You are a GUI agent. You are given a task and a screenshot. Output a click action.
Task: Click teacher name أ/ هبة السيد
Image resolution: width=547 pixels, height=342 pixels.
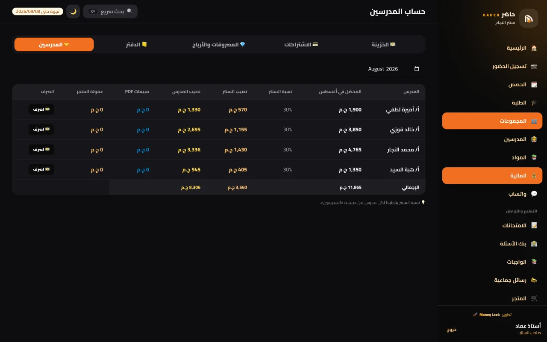[404, 170]
